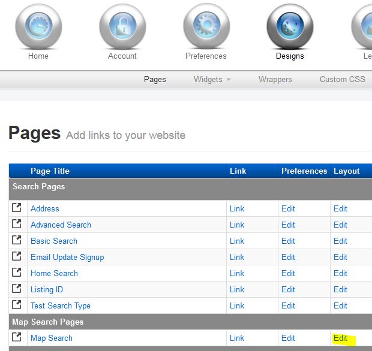372x351 pixels.
Task: Open the Account padlock icon
Action: click(122, 26)
